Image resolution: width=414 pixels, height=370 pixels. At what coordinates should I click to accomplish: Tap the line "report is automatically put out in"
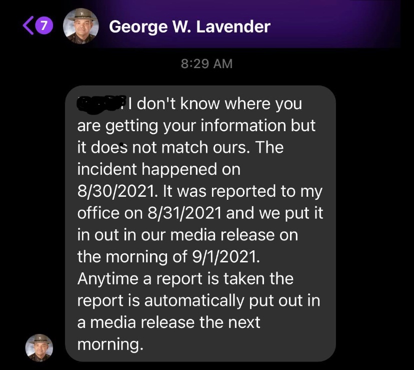tap(198, 301)
